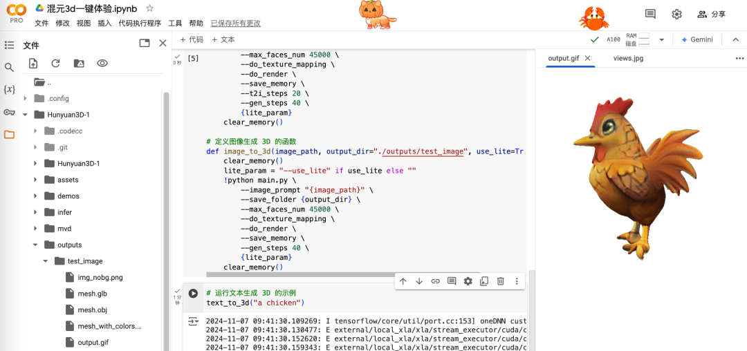747x351 pixels.
Task: Move cell down arrow in cell toolbar
Action: click(x=419, y=281)
